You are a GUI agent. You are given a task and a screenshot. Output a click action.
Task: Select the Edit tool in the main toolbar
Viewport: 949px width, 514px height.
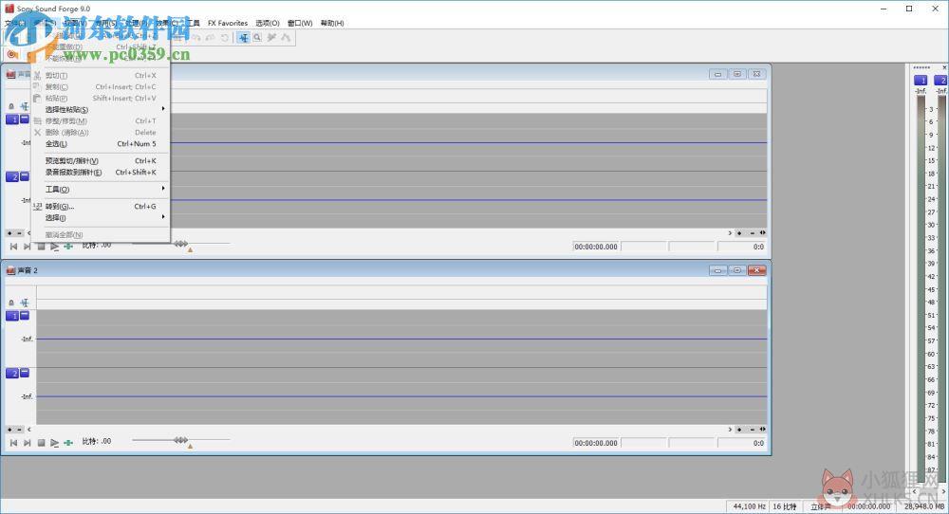(x=243, y=38)
